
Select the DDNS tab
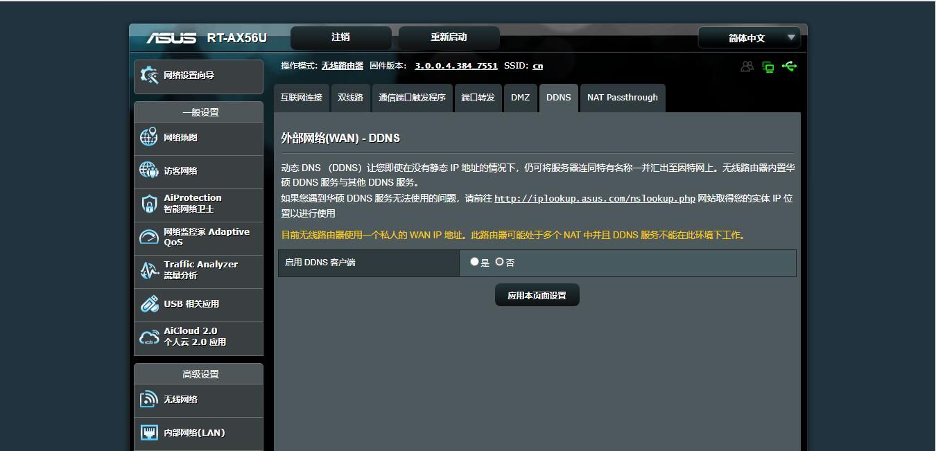click(x=558, y=98)
